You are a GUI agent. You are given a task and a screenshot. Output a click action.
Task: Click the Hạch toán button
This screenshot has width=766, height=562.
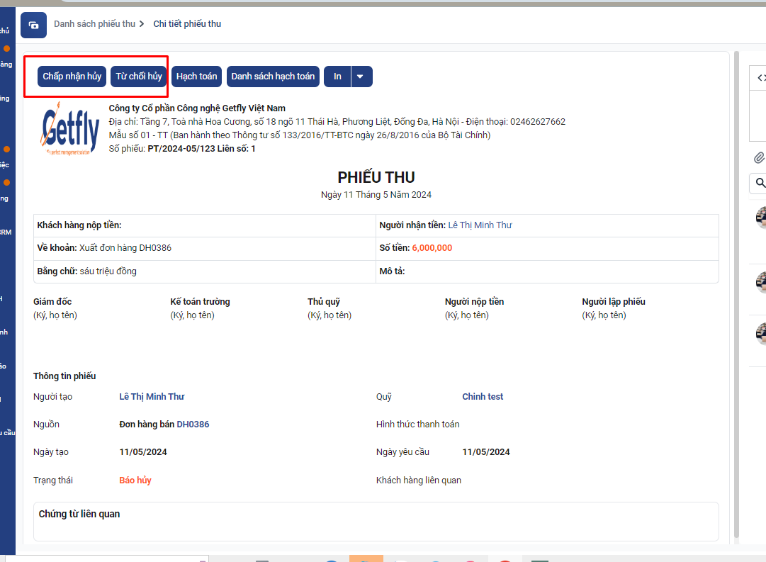pyautogui.click(x=196, y=77)
